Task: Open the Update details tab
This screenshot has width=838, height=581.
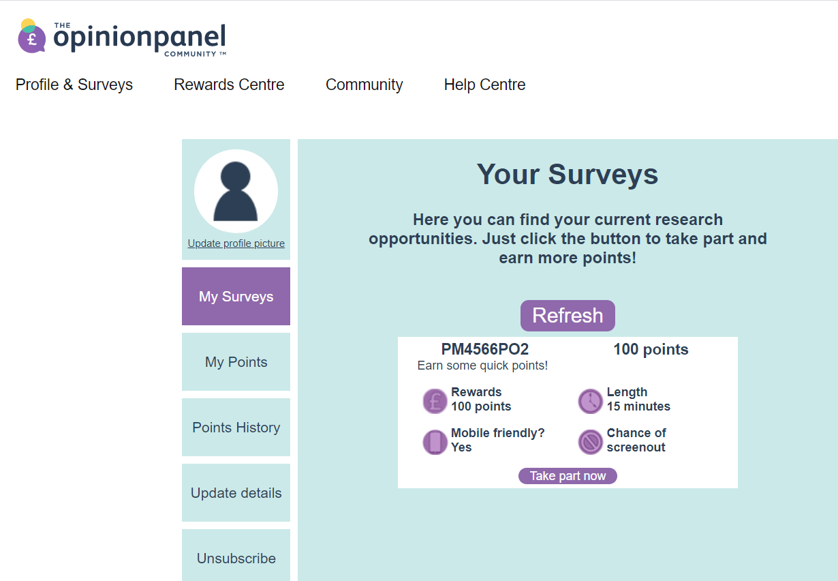Action: click(x=236, y=493)
